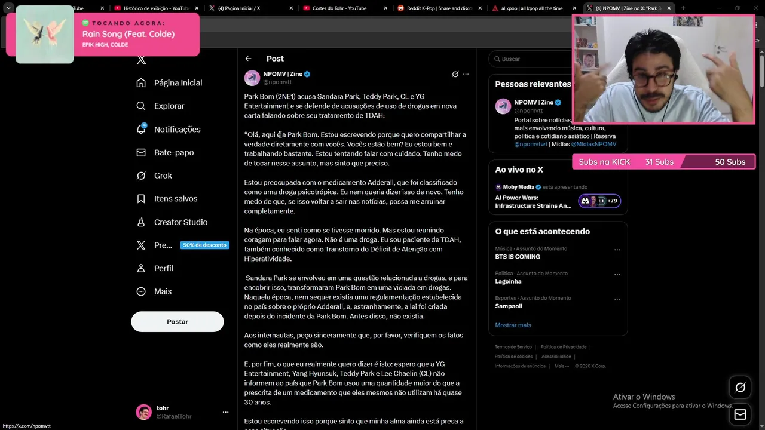Open @npomvtwt mention link

click(531, 144)
